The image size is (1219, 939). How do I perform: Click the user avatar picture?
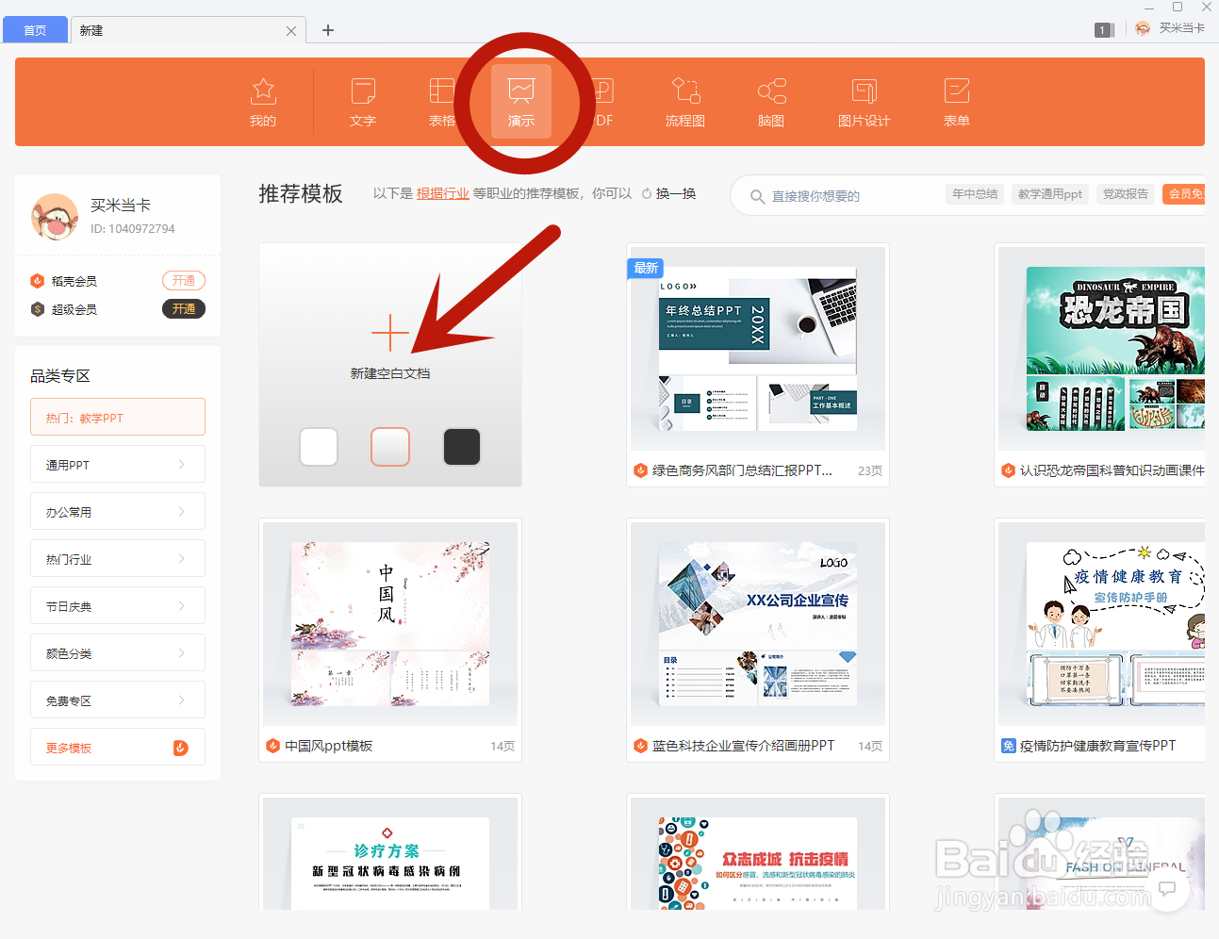click(55, 217)
